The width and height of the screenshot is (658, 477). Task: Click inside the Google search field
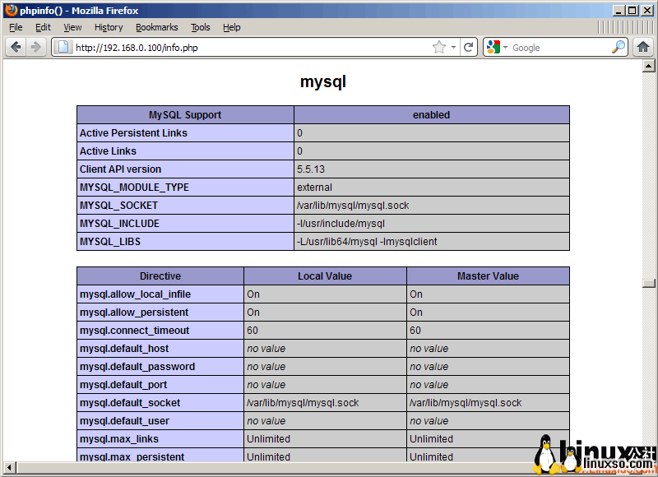559,47
